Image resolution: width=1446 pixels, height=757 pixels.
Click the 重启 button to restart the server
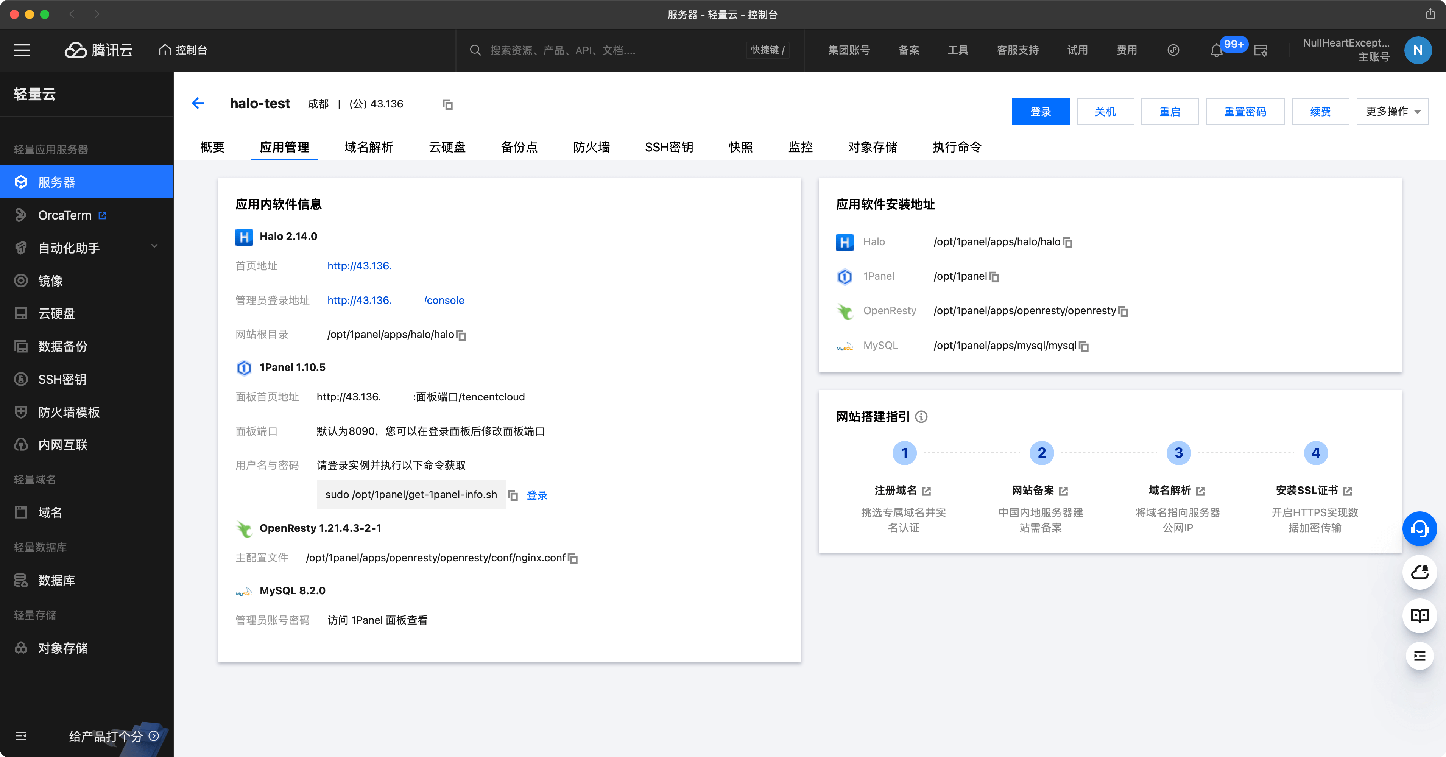point(1170,111)
